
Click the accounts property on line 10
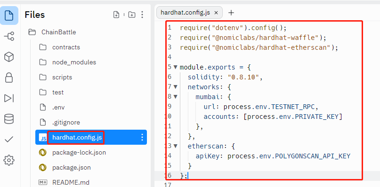[x=219, y=117]
